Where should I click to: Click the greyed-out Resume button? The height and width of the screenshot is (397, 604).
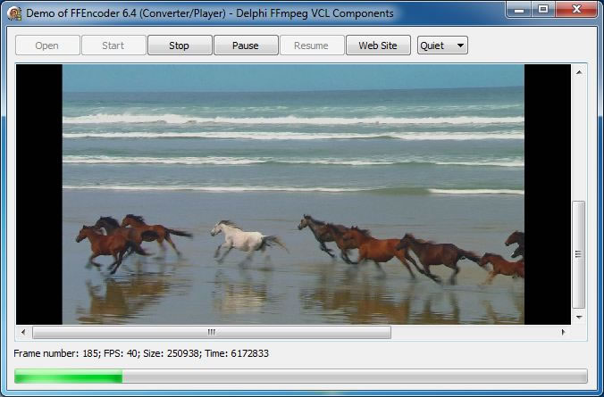pos(312,45)
